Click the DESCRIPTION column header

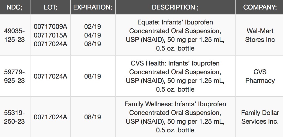[x=175, y=7]
